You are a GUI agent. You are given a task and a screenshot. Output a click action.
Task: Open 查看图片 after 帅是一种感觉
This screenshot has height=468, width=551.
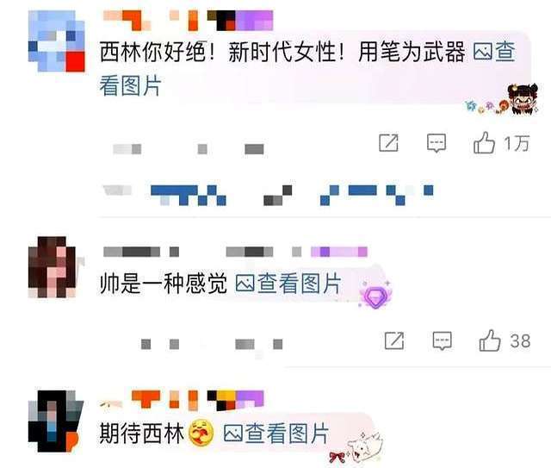[x=288, y=284]
